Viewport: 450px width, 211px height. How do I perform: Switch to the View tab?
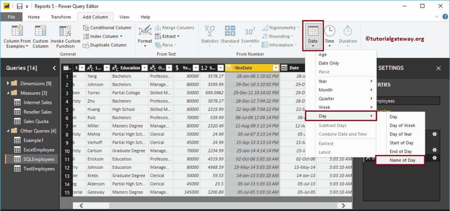[x=124, y=17]
